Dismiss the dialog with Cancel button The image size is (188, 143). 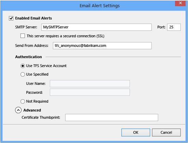click(166, 132)
